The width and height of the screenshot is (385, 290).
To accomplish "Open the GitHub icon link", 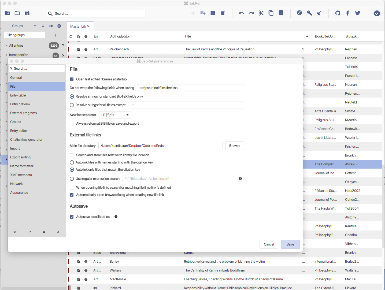I will (x=338, y=13).
